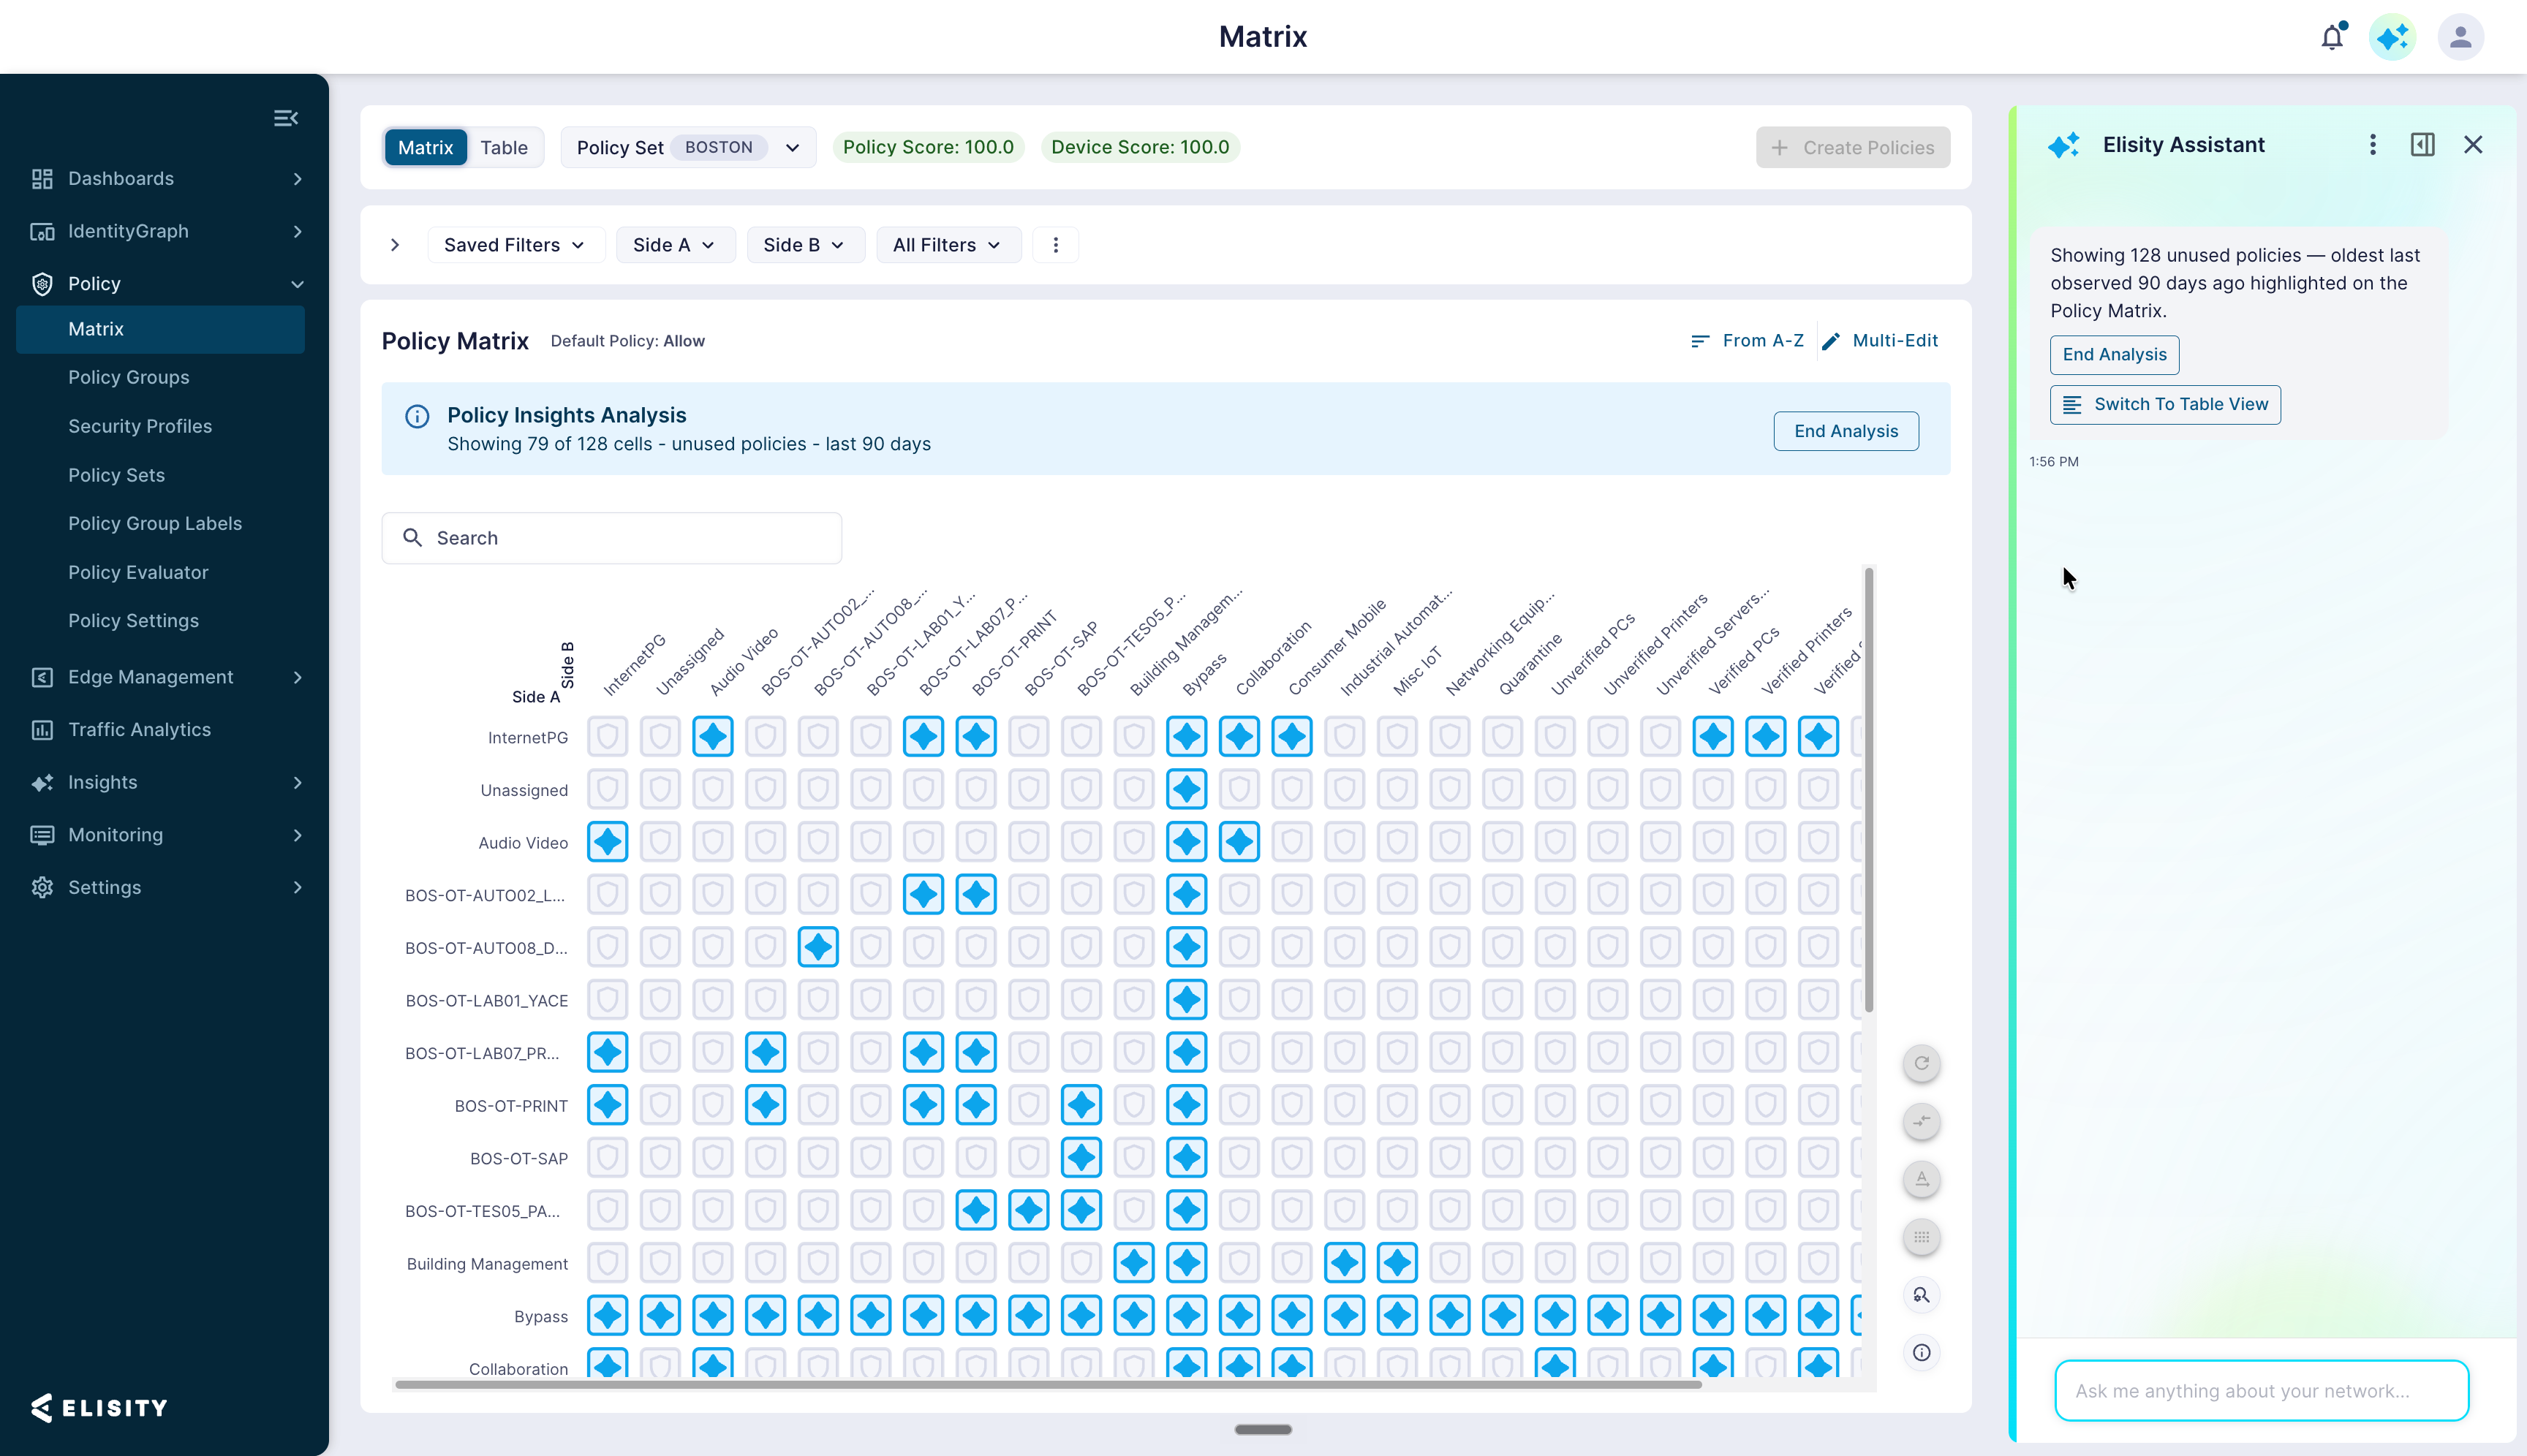
Task: Open Saved Filters dropdown
Action: point(515,245)
